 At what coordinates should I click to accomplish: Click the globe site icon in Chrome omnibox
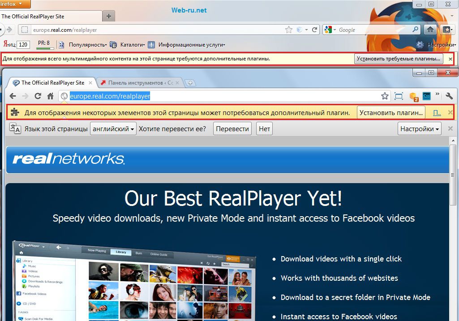click(64, 96)
